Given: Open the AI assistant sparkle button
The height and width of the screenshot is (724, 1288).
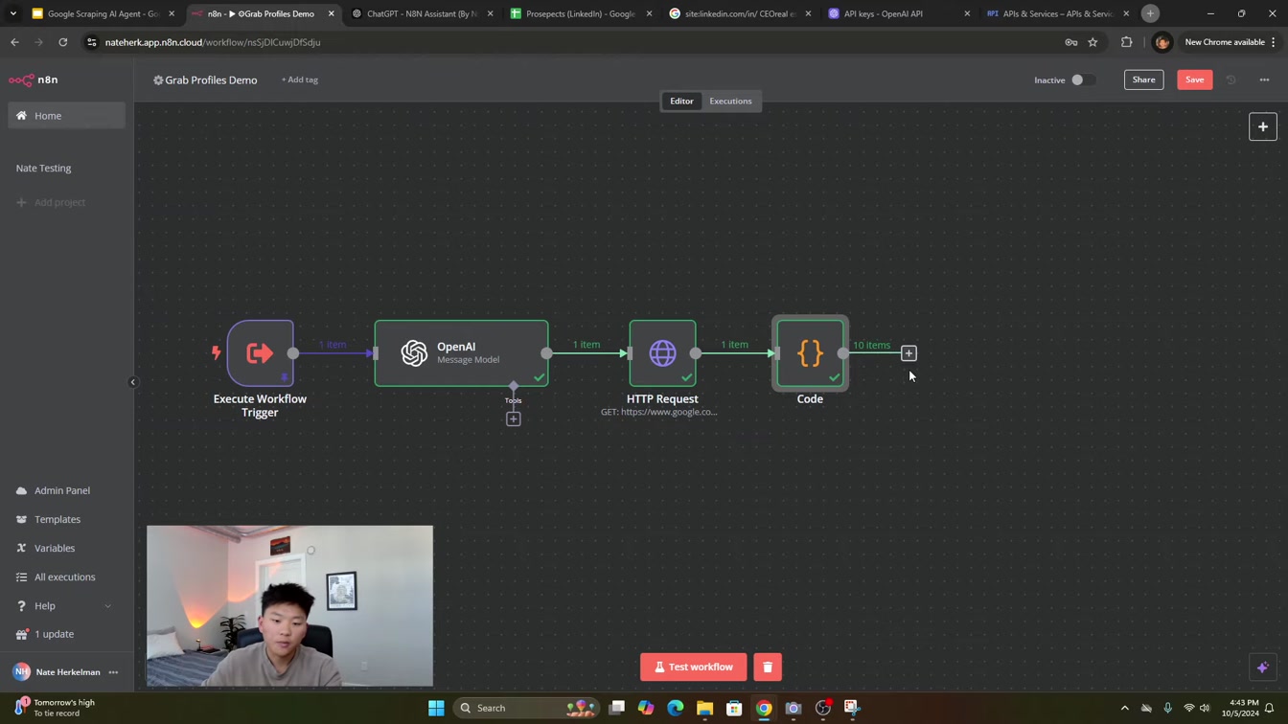Looking at the screenshot, I should 1262,667.
